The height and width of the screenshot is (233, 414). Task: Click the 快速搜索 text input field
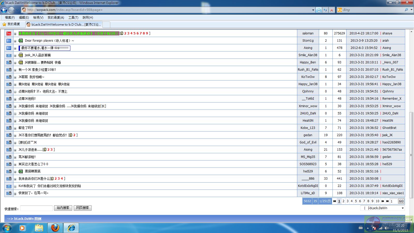pyautogui.click(x=36, y=208)
